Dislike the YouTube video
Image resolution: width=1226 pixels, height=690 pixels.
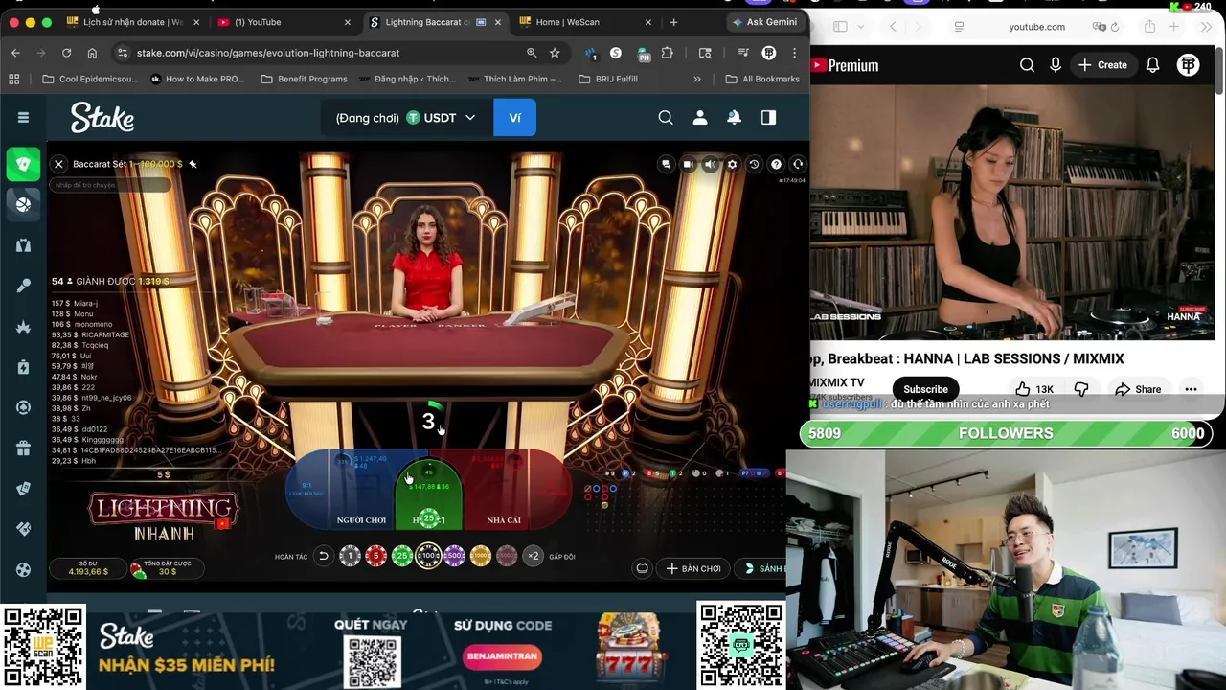(1080, 389)
